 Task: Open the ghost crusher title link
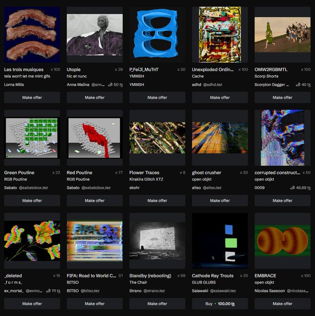pos(207,173)
